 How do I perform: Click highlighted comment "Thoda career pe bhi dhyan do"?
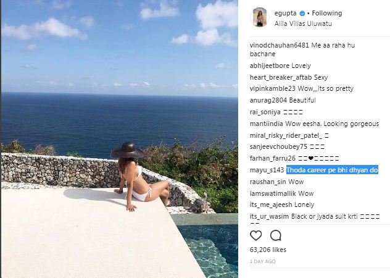332,170
